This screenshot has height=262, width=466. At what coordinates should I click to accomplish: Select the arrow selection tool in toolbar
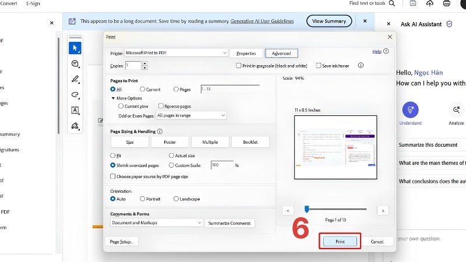(75, 48)
